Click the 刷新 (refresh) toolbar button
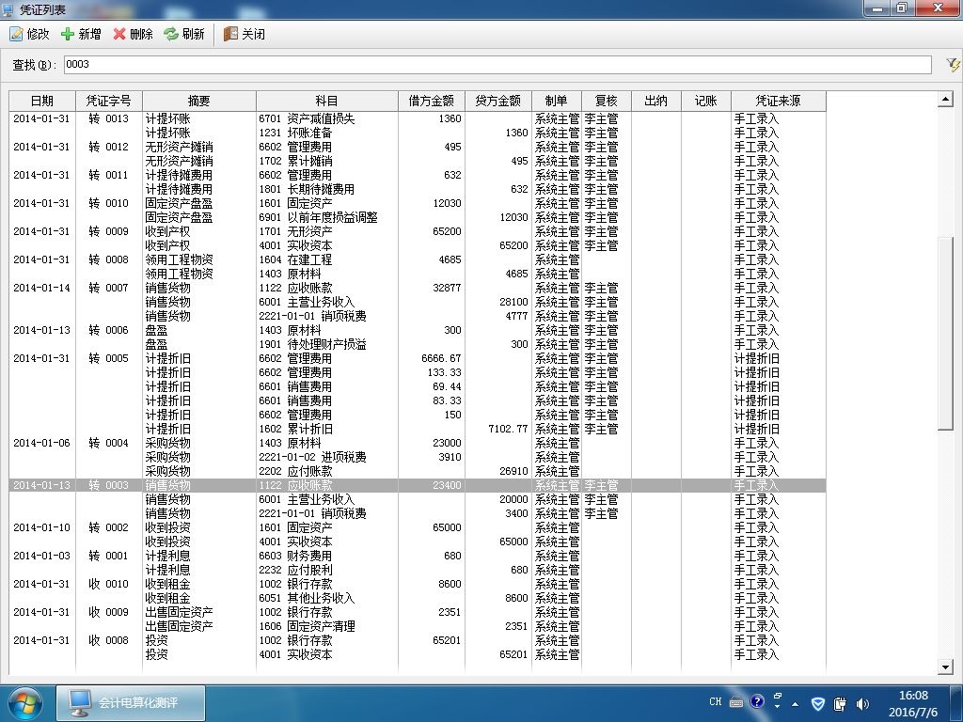Image resolution: width=963 pixels, height=722 pixels. pos(184,34)
